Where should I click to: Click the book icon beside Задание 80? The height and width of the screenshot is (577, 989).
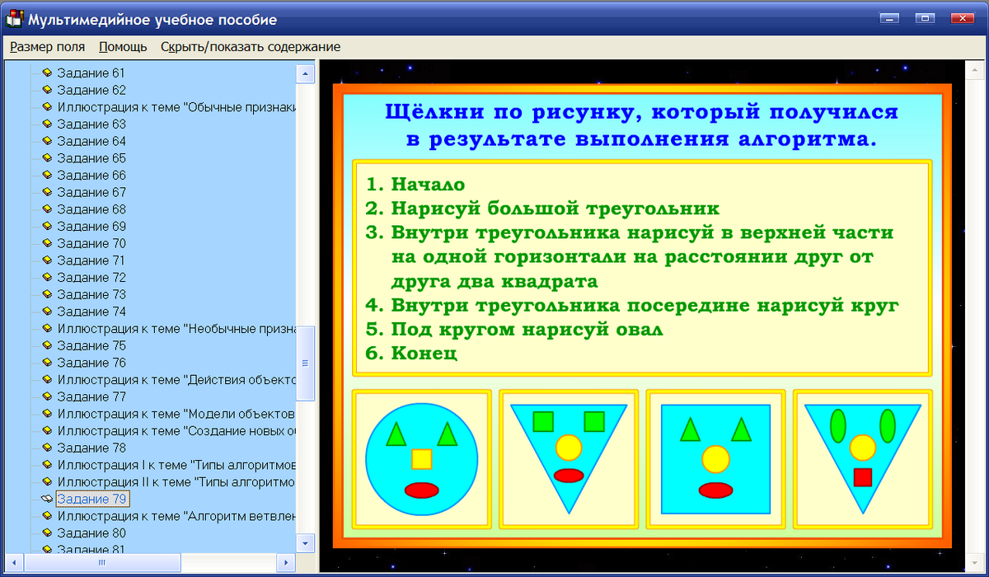[47, 533]
